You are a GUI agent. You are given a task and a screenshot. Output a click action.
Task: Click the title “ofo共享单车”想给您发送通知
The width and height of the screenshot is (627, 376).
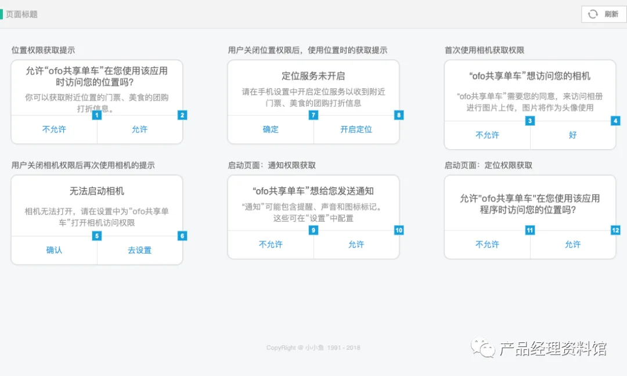click(x=313, y=191)
